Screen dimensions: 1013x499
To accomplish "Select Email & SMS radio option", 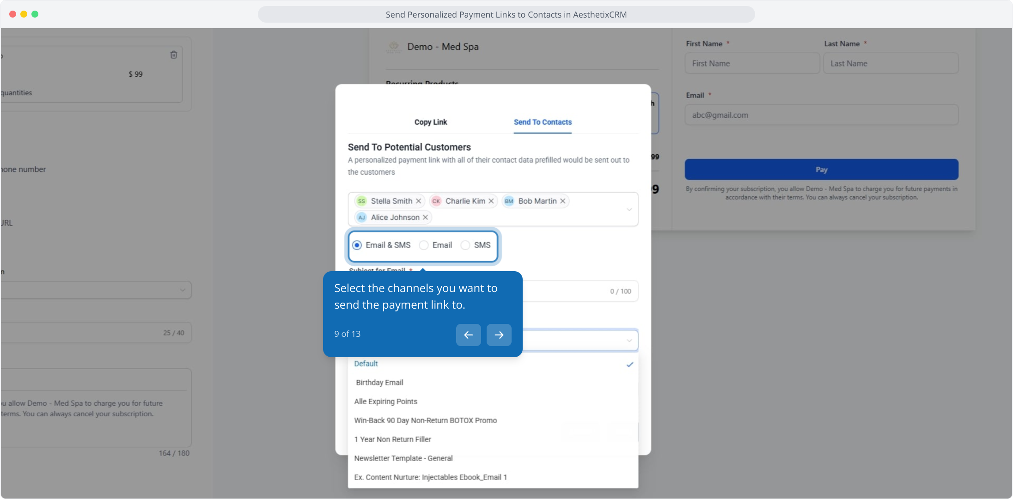I will click(x=357, y=245).
